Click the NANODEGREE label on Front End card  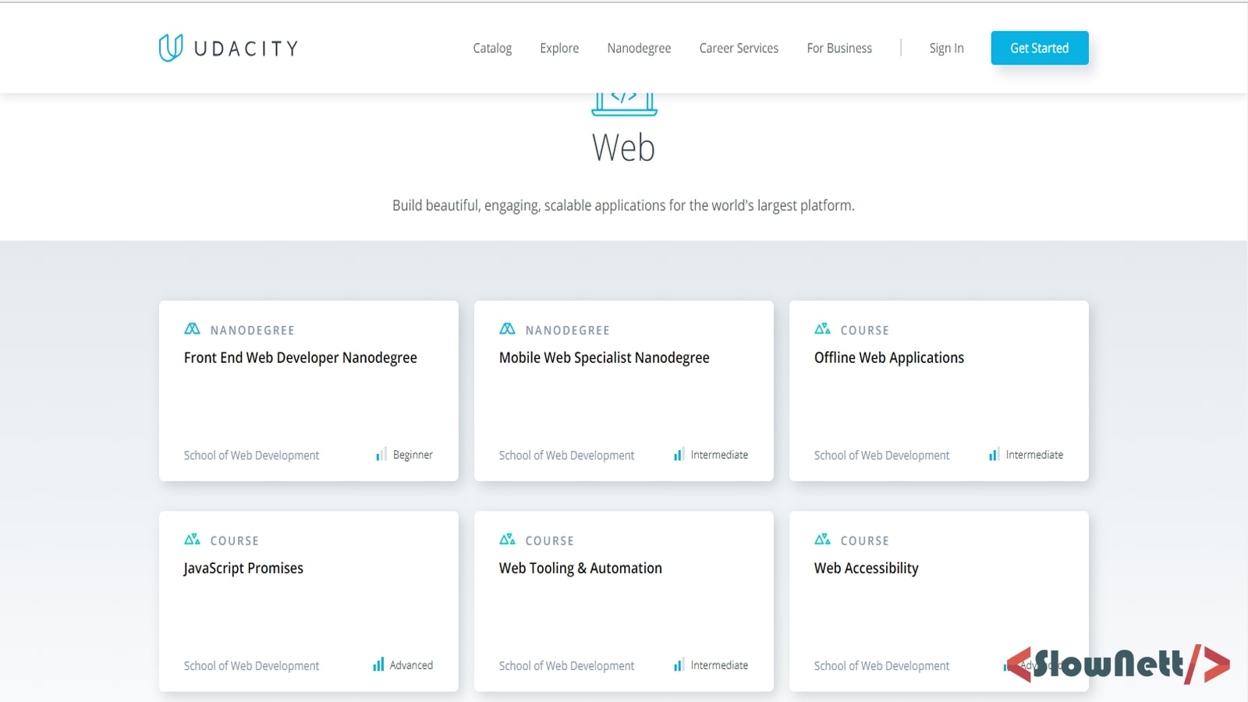pos(253,330)
